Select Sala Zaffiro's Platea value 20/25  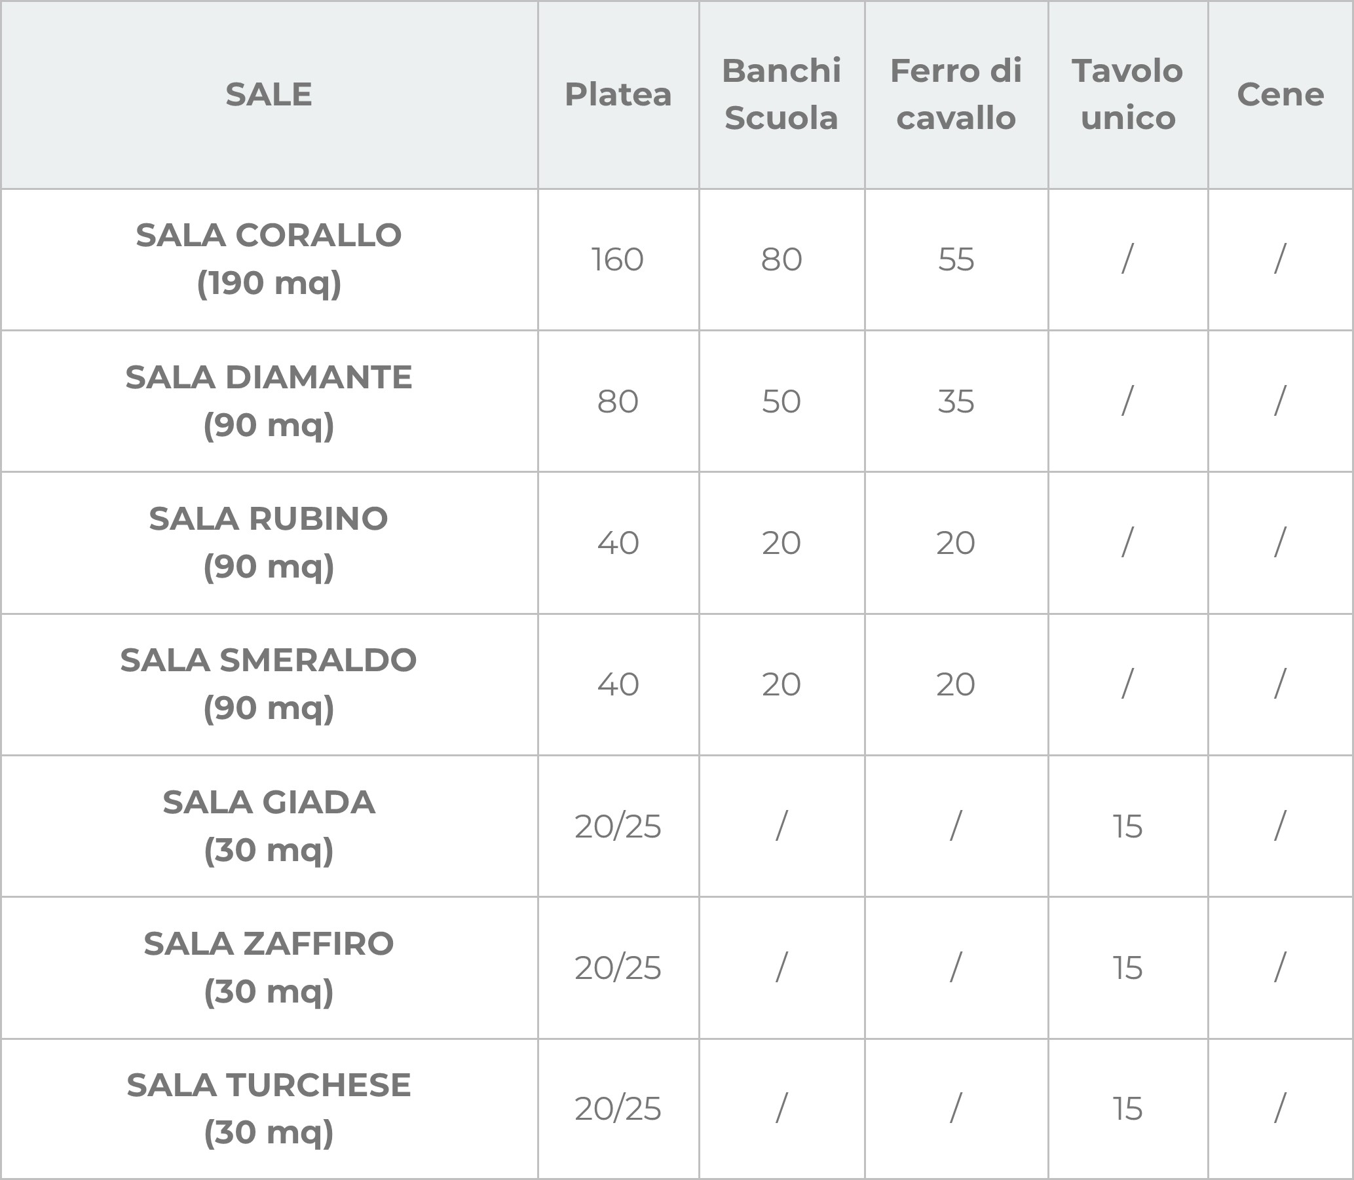(618, 968)
